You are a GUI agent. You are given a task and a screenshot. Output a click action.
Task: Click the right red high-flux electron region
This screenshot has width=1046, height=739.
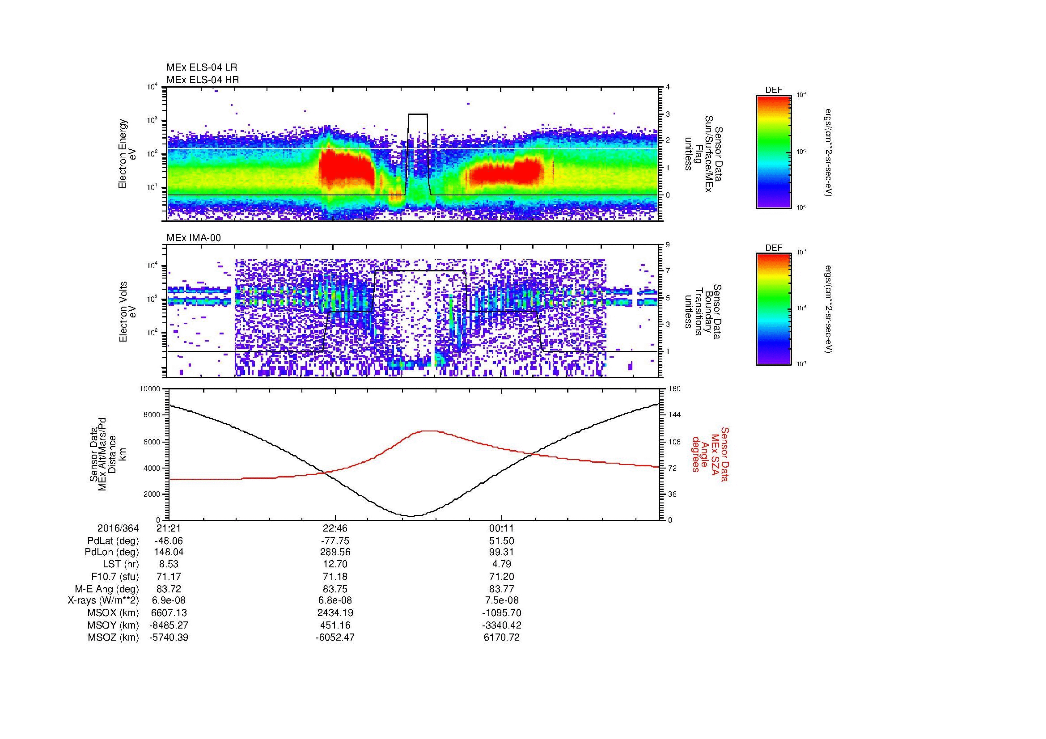pyautogui.click(x=506, y=173)
